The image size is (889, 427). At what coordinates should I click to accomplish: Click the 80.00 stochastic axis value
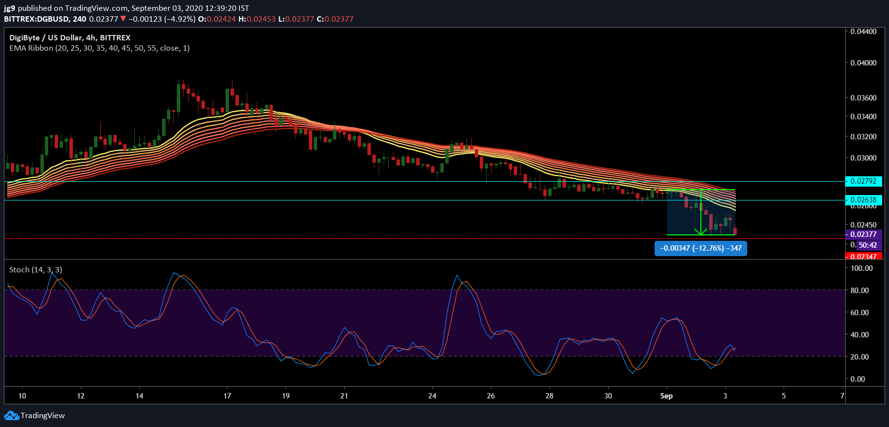(x=859, y=291)
